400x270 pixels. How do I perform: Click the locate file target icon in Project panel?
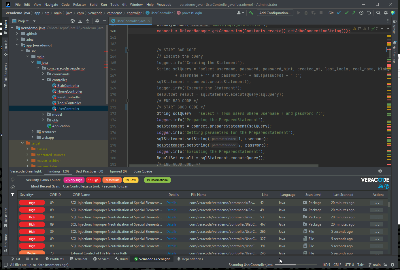[x=73, y=21]
